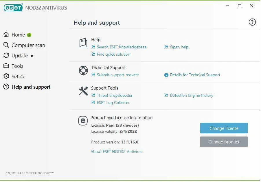
Task: Click the Change license button
Action: 224,128
